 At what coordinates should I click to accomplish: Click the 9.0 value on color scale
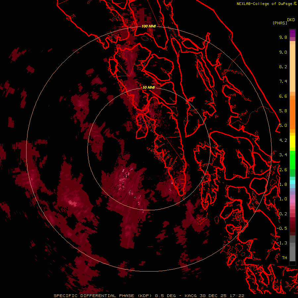(x=283, y=52)
